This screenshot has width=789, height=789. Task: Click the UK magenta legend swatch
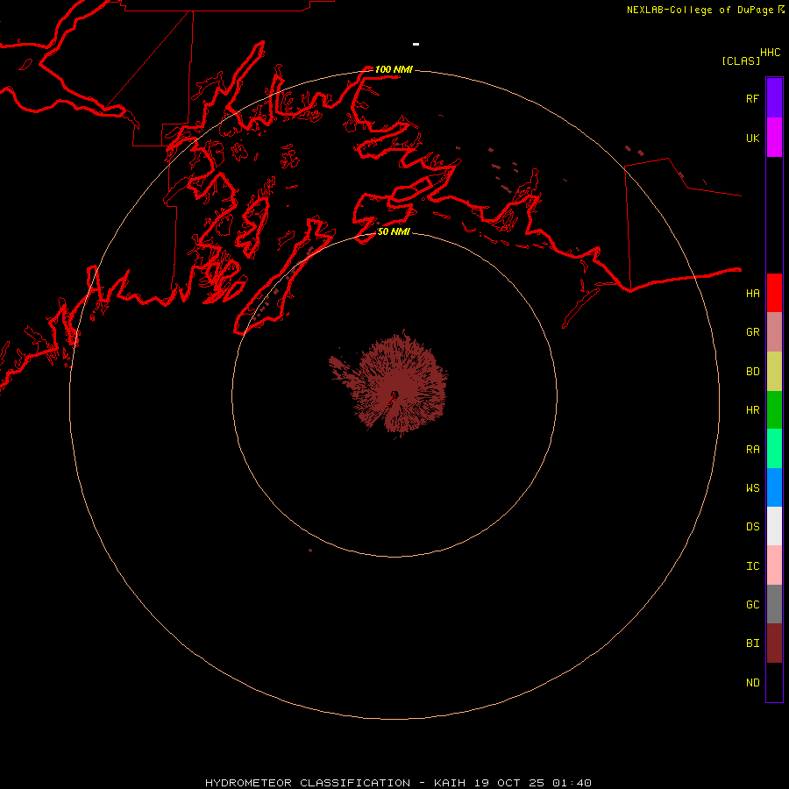[x=774, y=138]
